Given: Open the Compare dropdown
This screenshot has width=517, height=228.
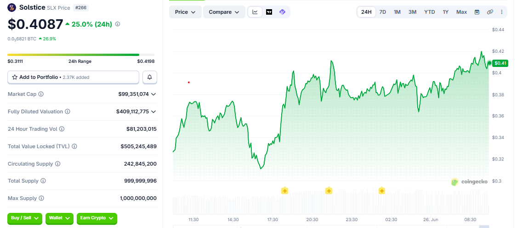Looking at the screenshot, I should [224, 12].
